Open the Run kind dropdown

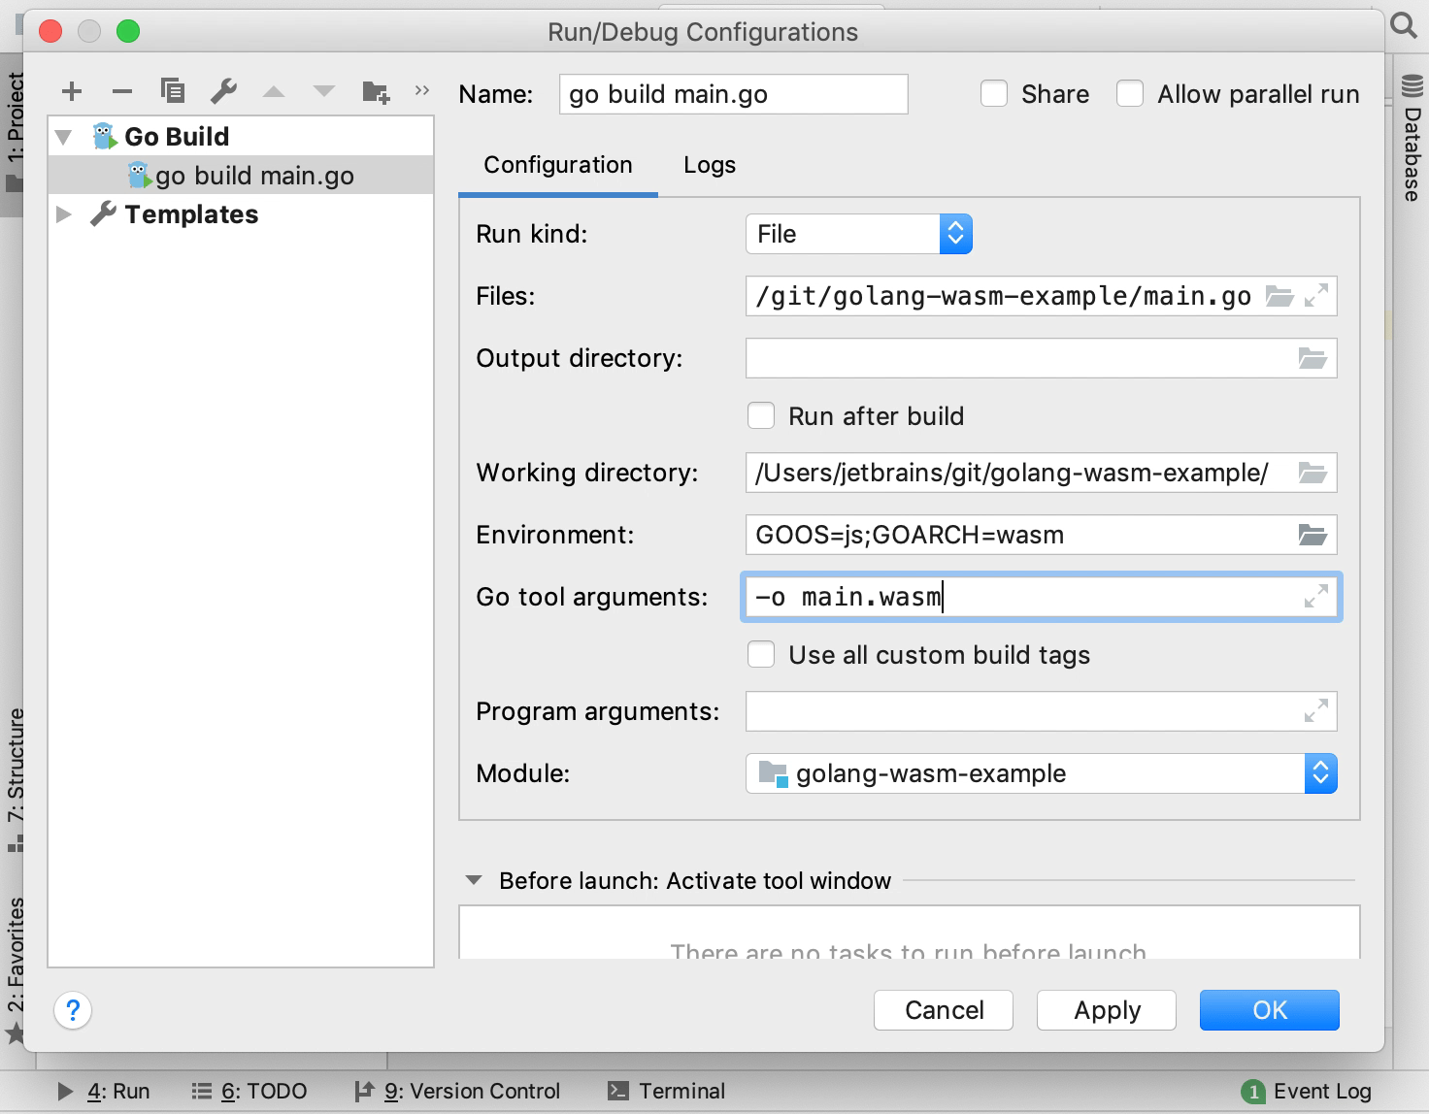[x=955, y=234]
